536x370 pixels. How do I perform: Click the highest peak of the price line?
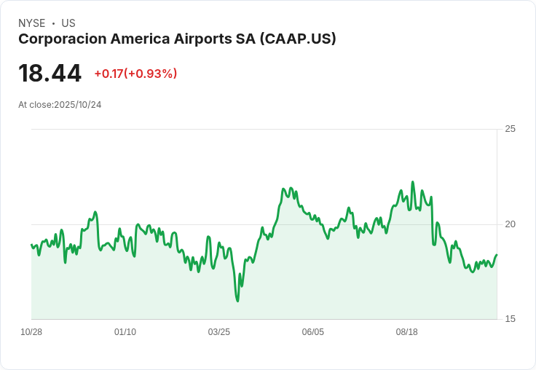(x=412, y=182)
